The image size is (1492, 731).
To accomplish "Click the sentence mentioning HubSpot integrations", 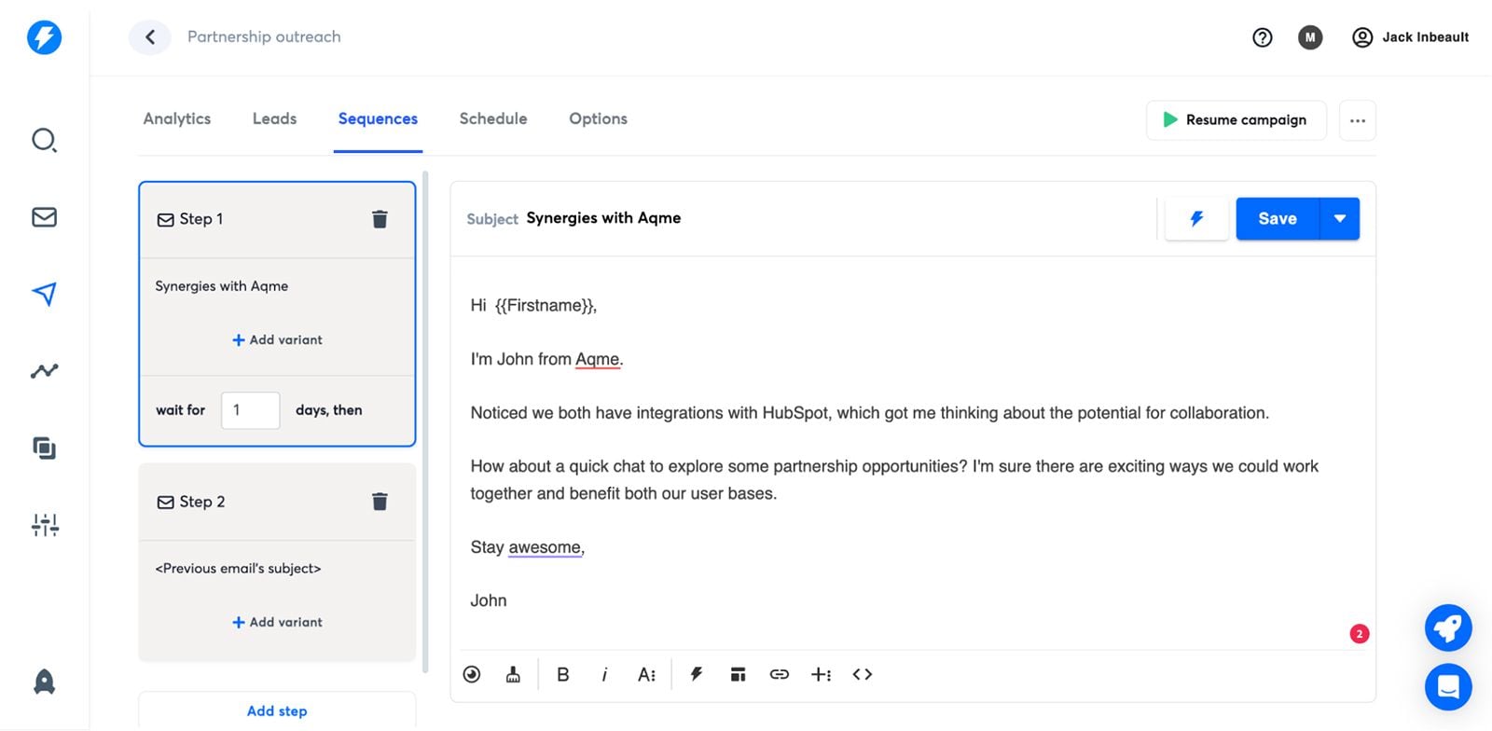I will [x=869, y=413].
